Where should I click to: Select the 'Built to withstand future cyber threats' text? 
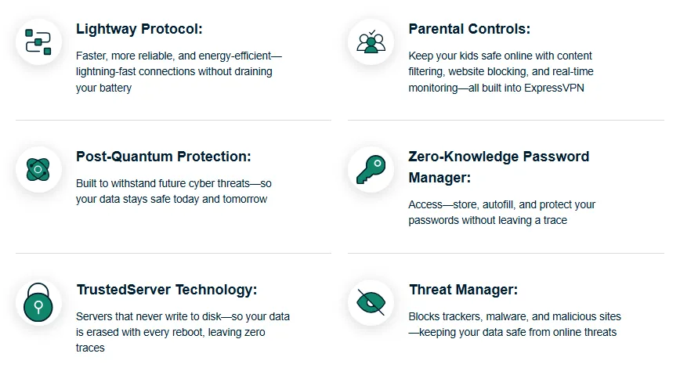[174, 191]
